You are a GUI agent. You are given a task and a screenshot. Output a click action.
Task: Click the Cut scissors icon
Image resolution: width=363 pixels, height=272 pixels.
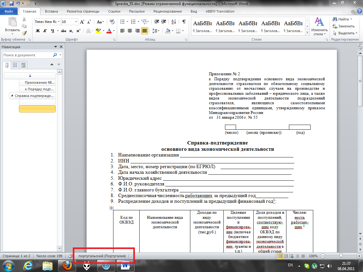point(24,19)
